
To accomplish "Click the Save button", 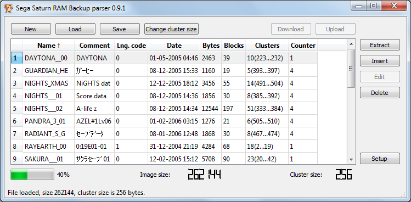I will pyautogui.click(x=120, y=29).
